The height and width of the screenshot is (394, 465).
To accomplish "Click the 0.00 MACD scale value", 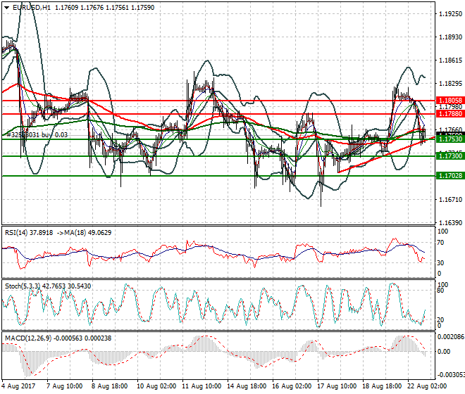I will tap(444, 352).
